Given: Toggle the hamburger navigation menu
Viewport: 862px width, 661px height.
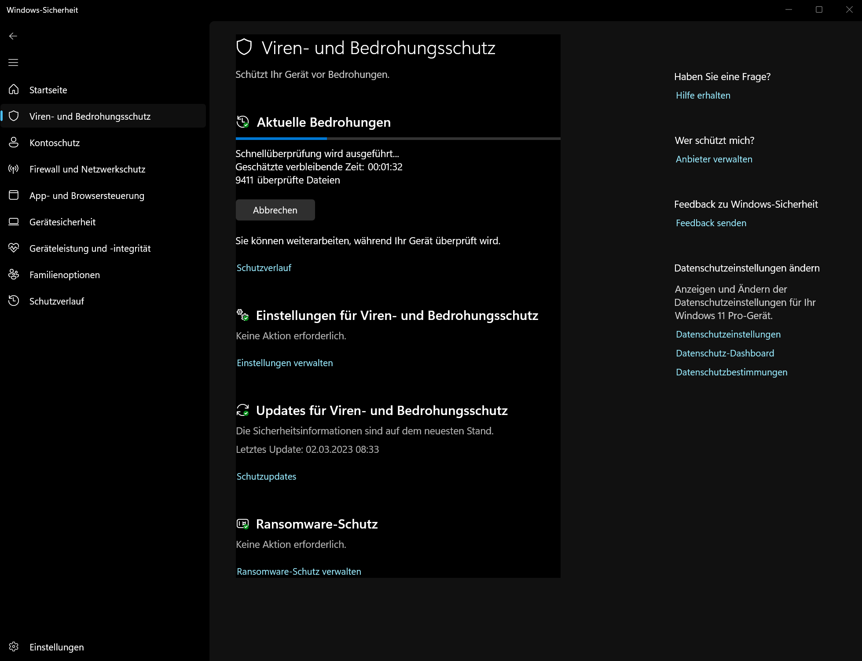Looking at the screenshot, I should pyautogui.click(x=13, y=62).
